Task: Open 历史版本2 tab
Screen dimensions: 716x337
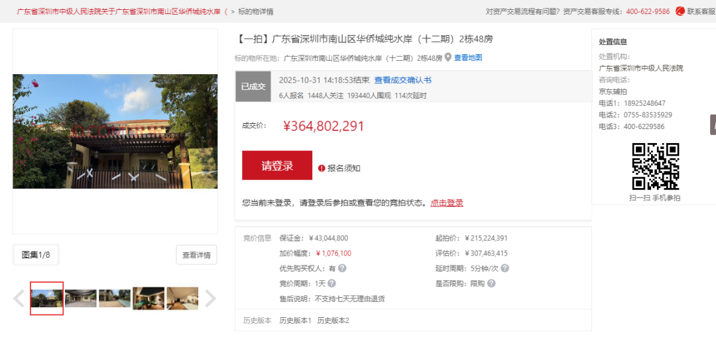Action: (333, 320)
